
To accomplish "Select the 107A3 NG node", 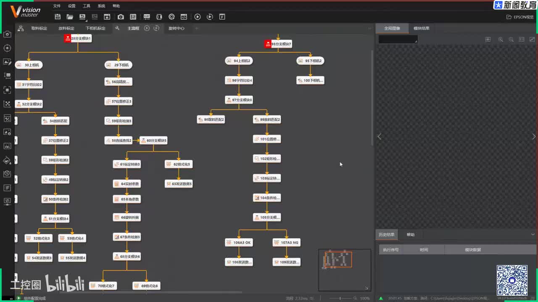I will (x=286, y=242).
